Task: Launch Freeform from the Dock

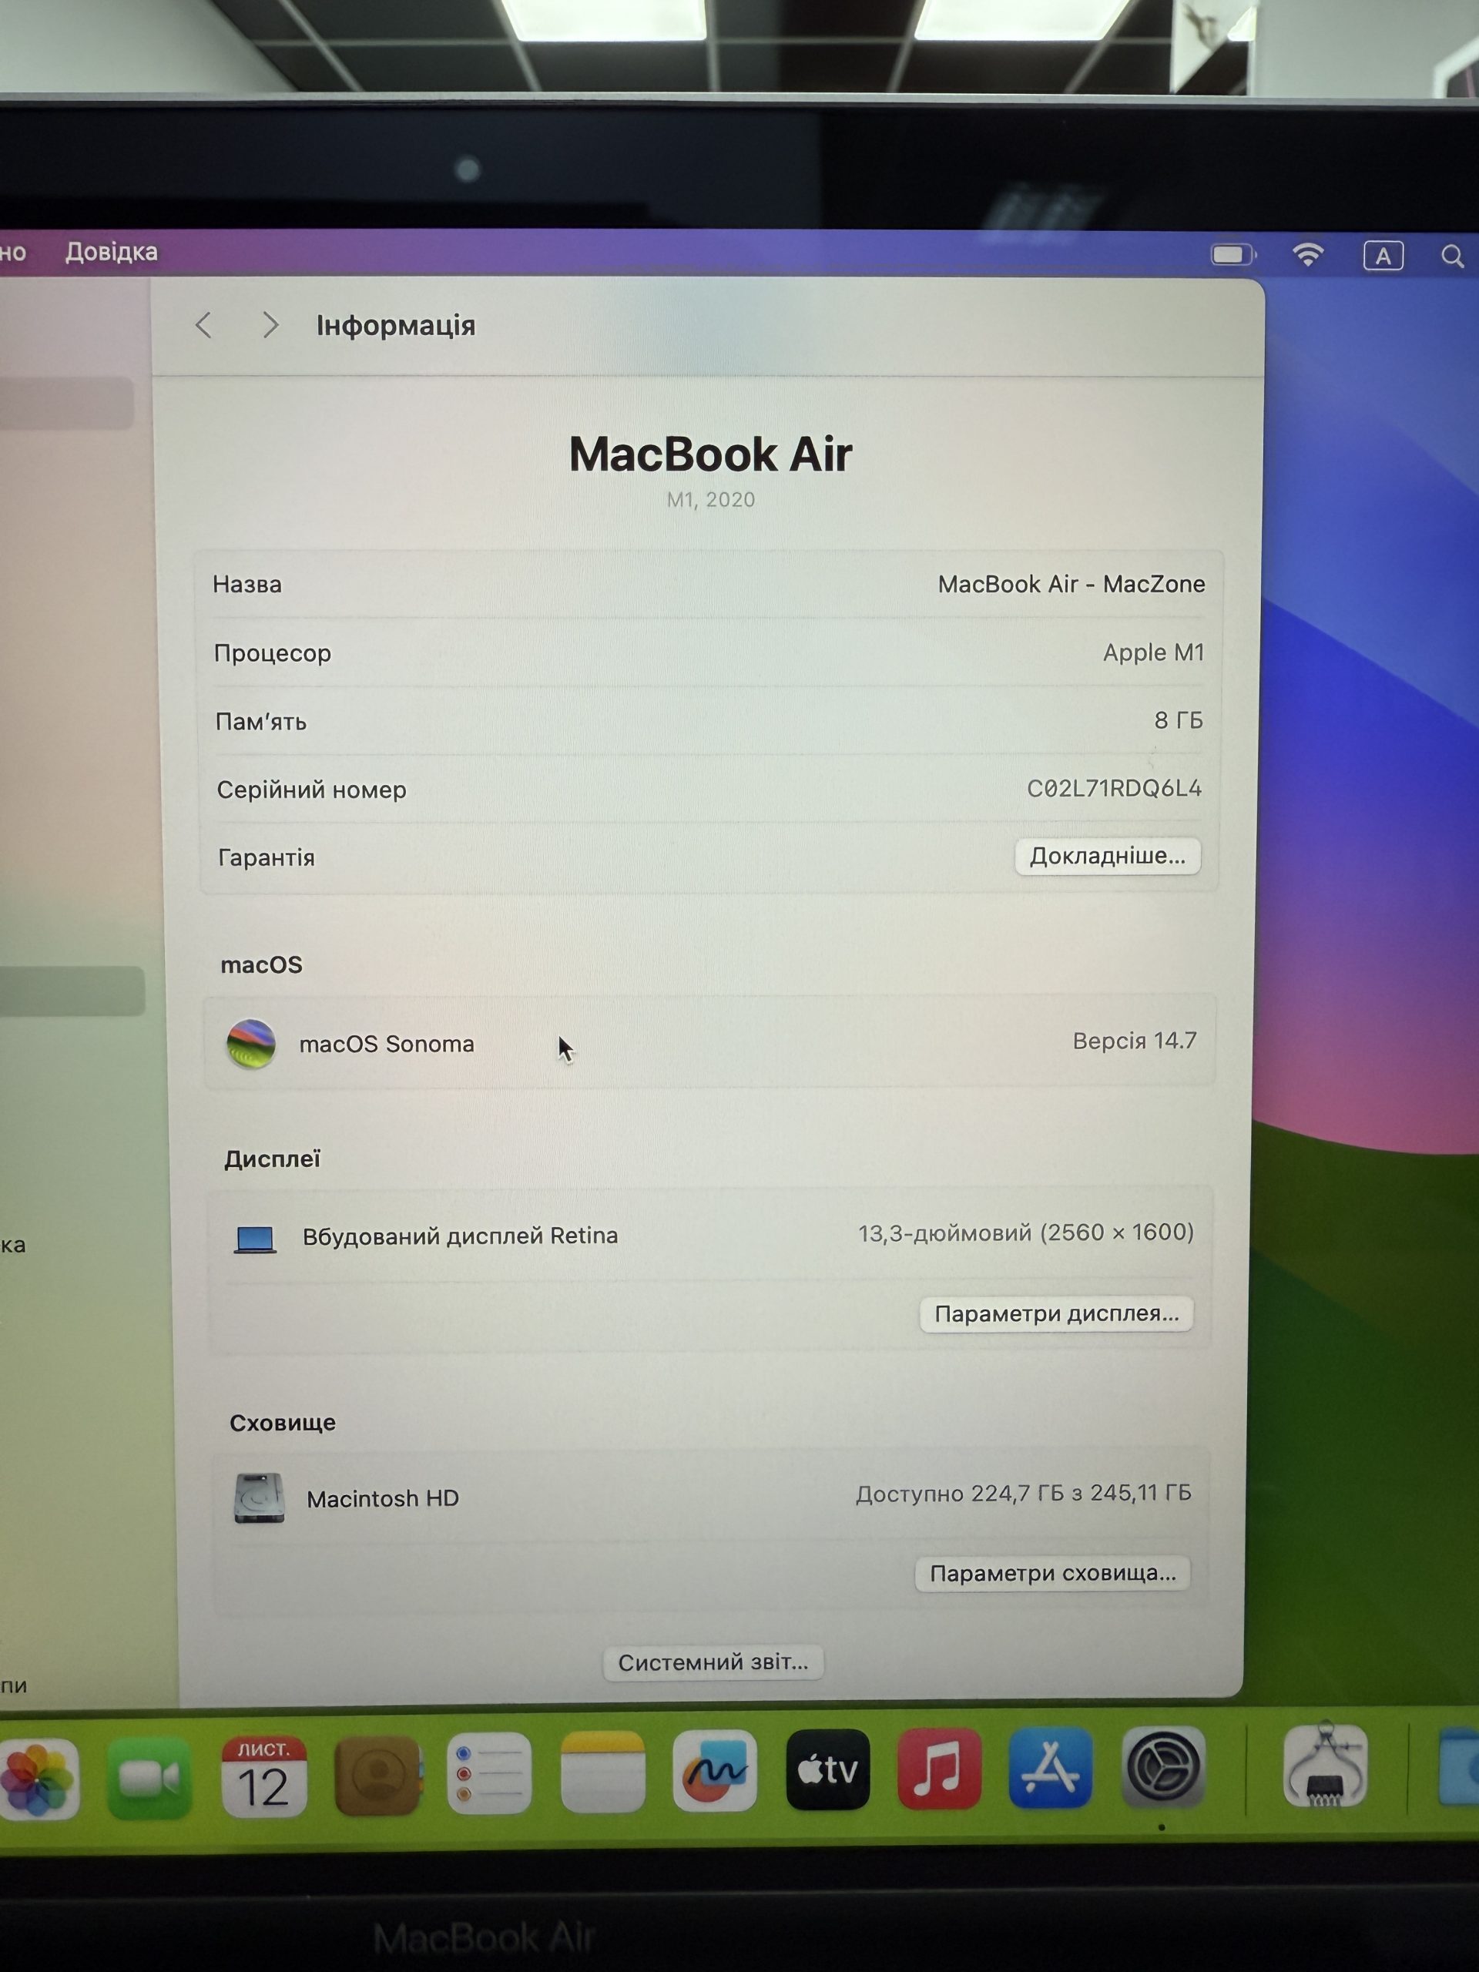Action: click(x=714, y=1769)
